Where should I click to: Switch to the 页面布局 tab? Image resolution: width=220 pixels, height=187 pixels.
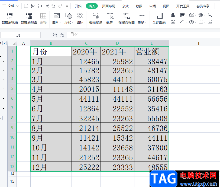tap(108, 6)
